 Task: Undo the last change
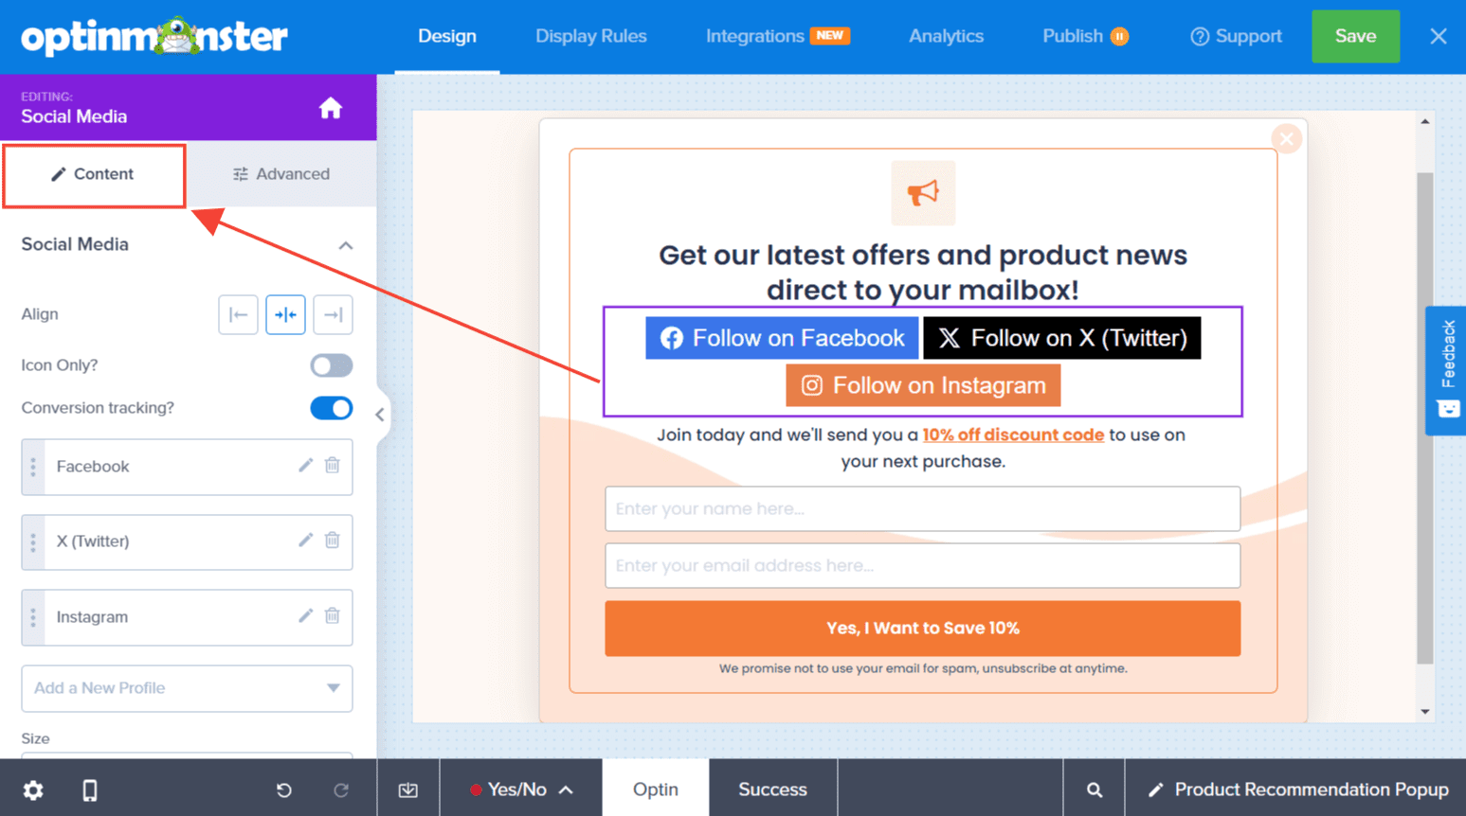283,789
